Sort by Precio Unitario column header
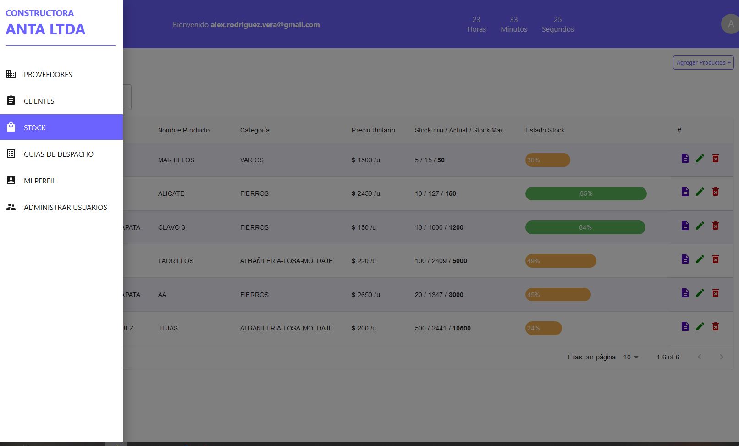Image resolution: width=739 pixels, height=446 pixels. [373, 130]
